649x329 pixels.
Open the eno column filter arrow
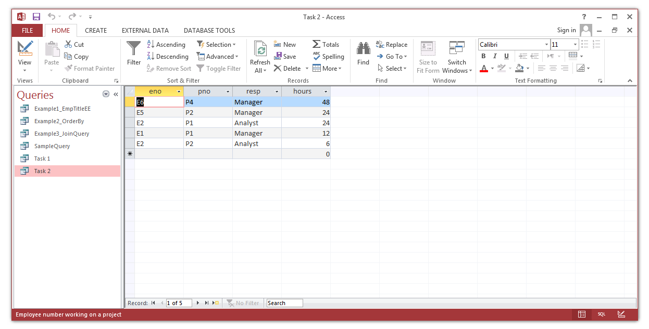click(x=179, y=91)
